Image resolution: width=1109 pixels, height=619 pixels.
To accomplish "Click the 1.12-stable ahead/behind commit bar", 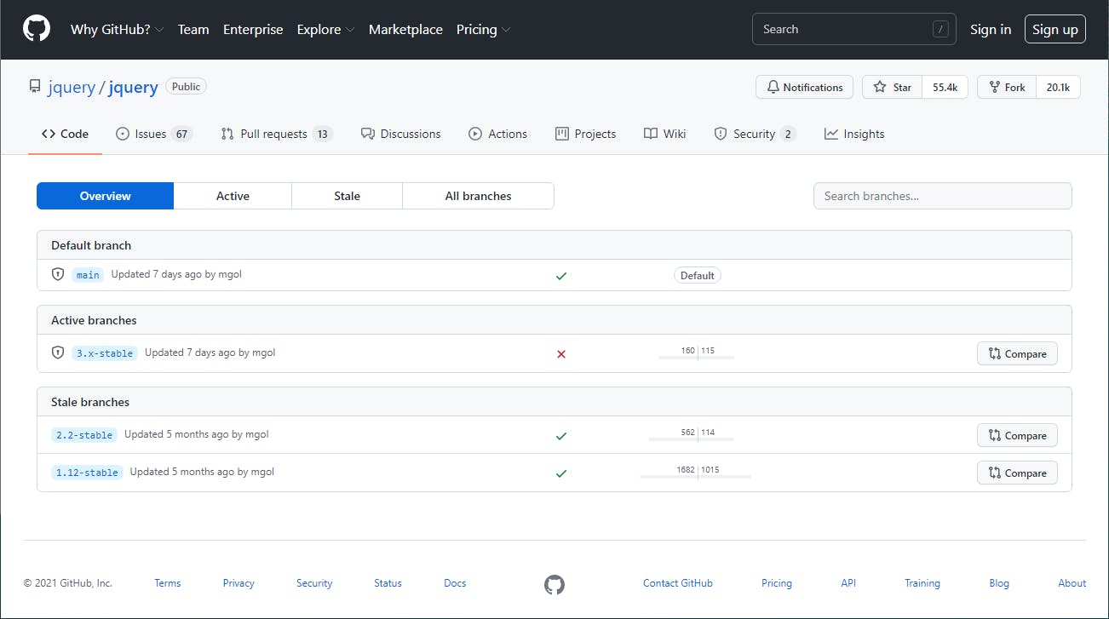I will tap(696, 473).
